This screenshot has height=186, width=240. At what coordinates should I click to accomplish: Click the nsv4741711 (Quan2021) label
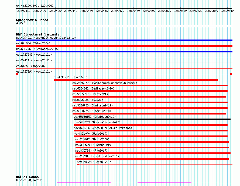[x=70, y=77]
